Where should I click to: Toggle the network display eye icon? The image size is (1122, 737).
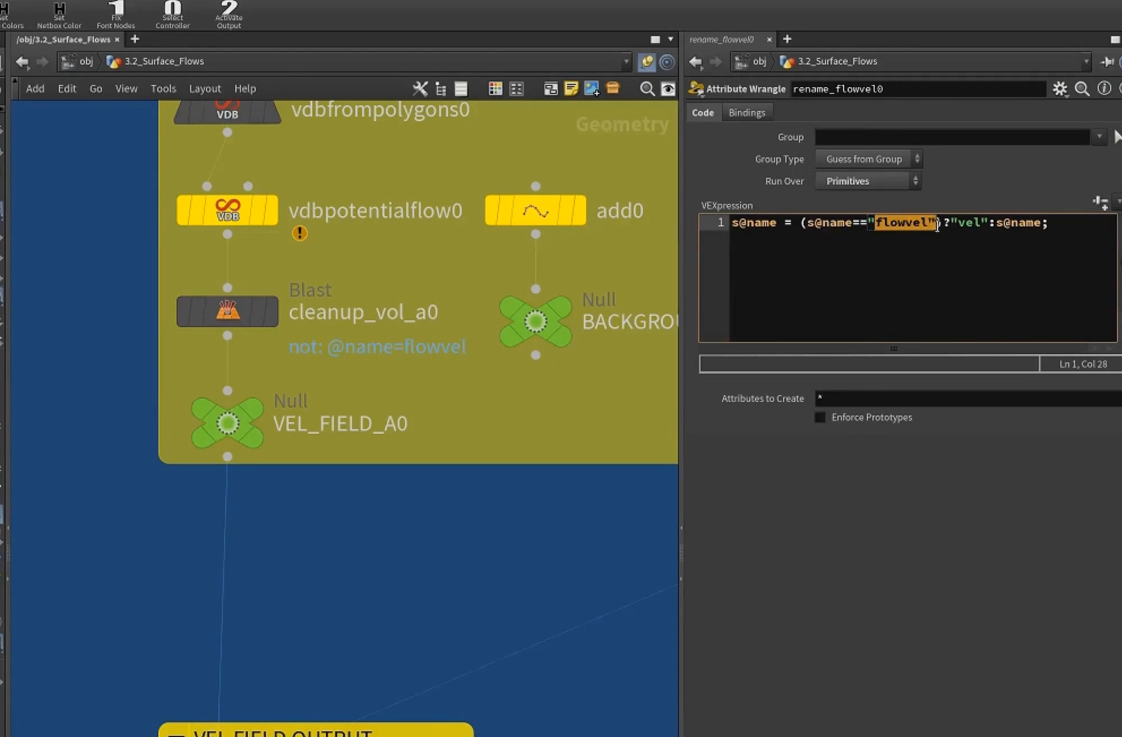668,89
